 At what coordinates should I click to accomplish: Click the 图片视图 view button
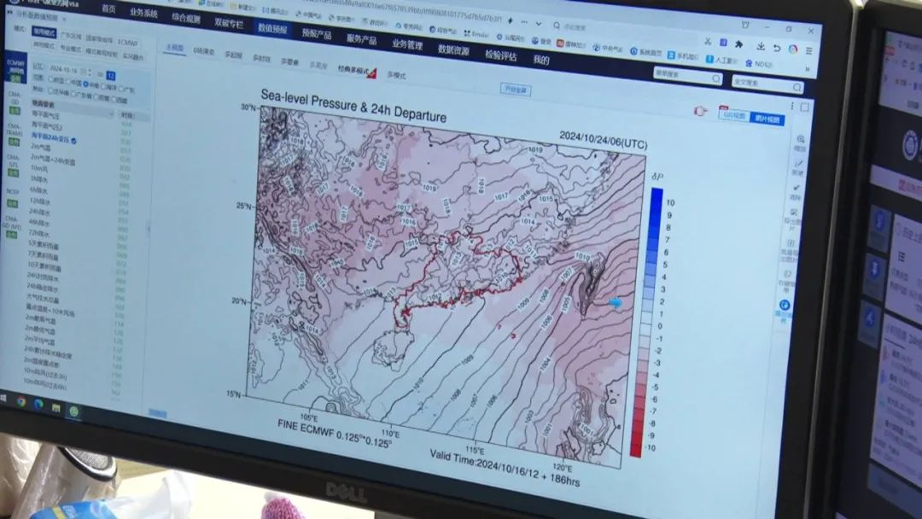pos(767,119)
